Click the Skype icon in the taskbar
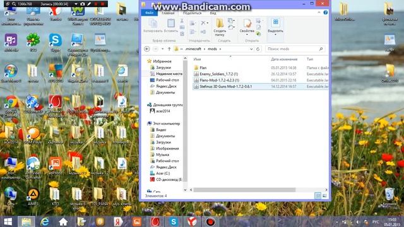 (174, 221)
